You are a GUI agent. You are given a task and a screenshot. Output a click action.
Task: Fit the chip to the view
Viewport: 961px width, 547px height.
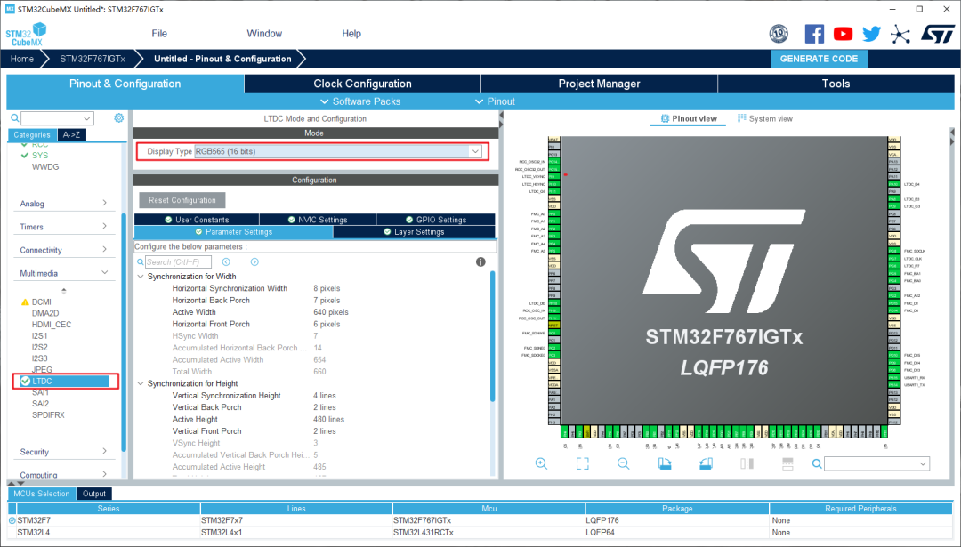[582, 463]
